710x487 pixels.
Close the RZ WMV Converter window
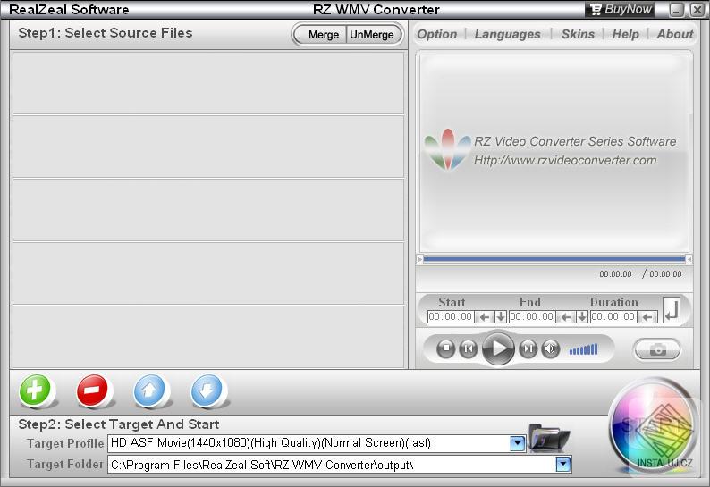tap(697, 10)
